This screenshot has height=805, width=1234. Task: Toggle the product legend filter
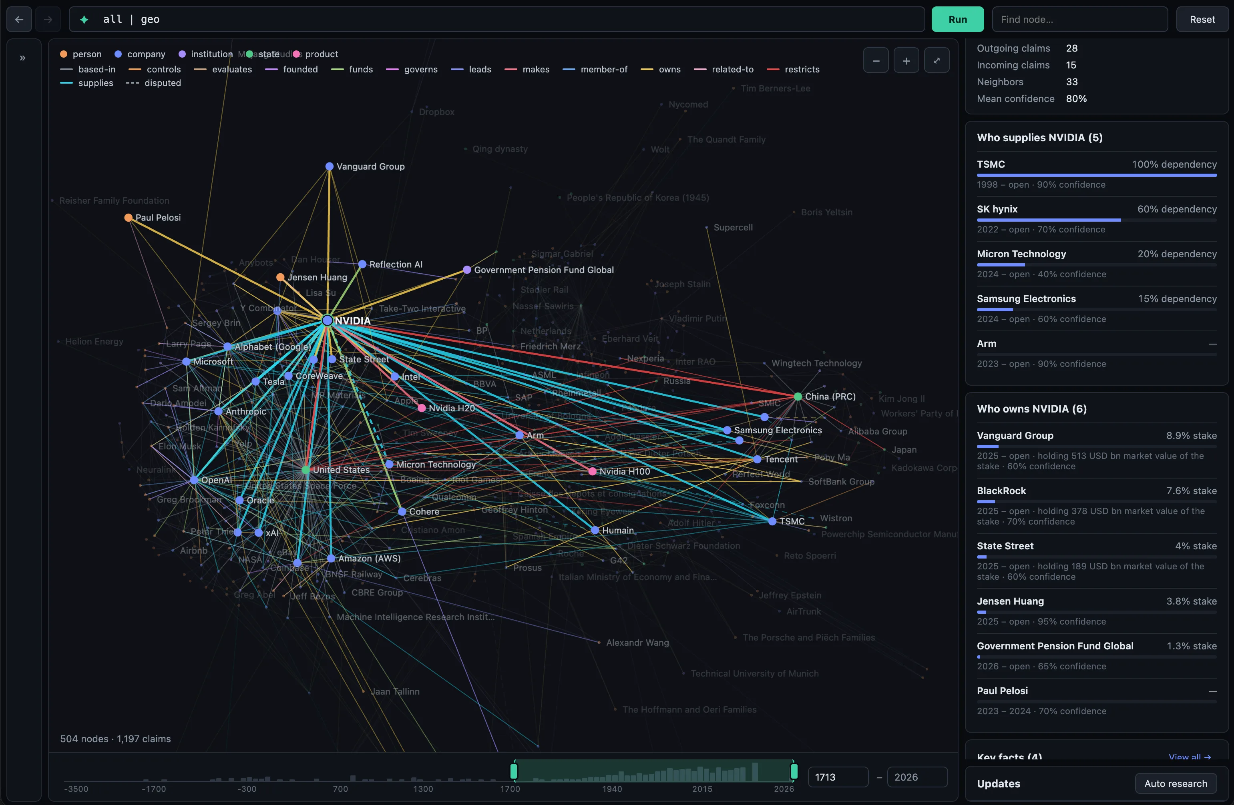pos(316,54)
